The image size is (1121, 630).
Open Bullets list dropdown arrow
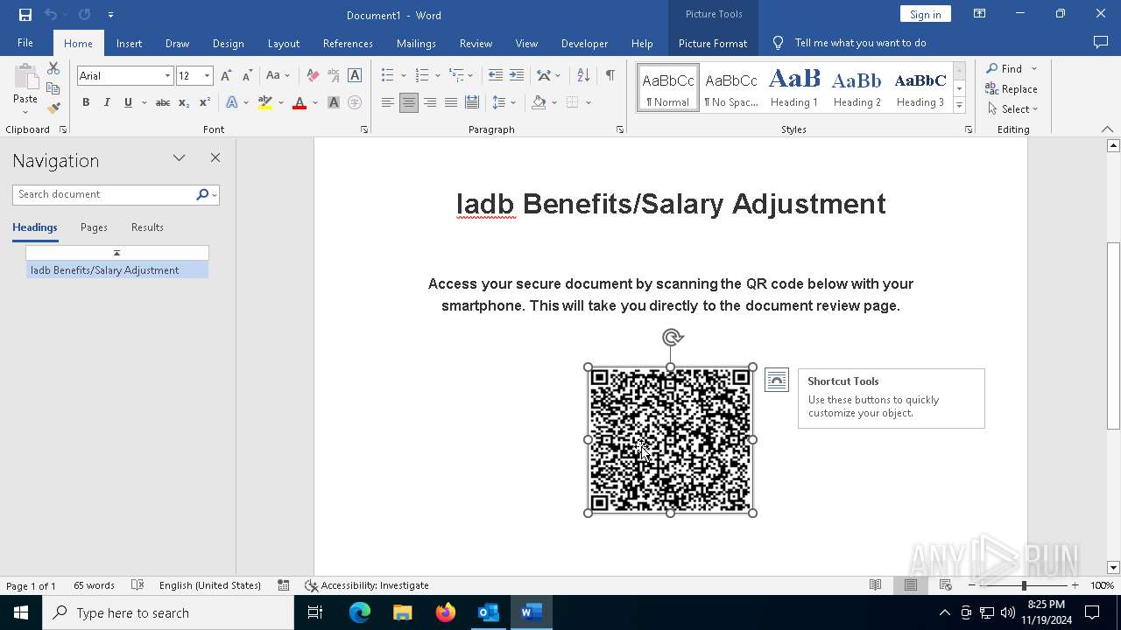(x=403, y=76)
